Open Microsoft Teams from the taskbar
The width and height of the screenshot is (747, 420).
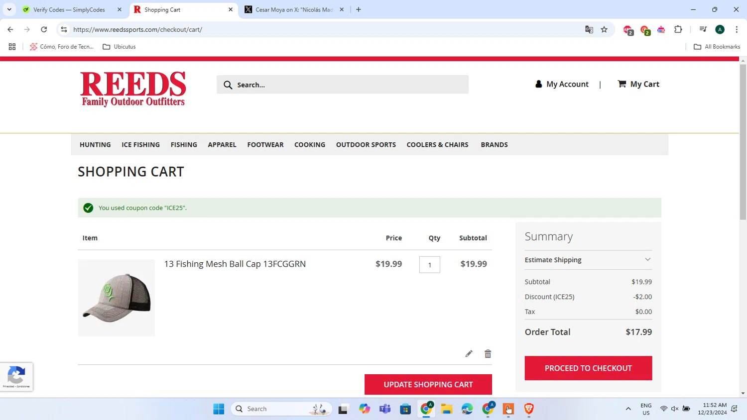click(x=385, y=409)
